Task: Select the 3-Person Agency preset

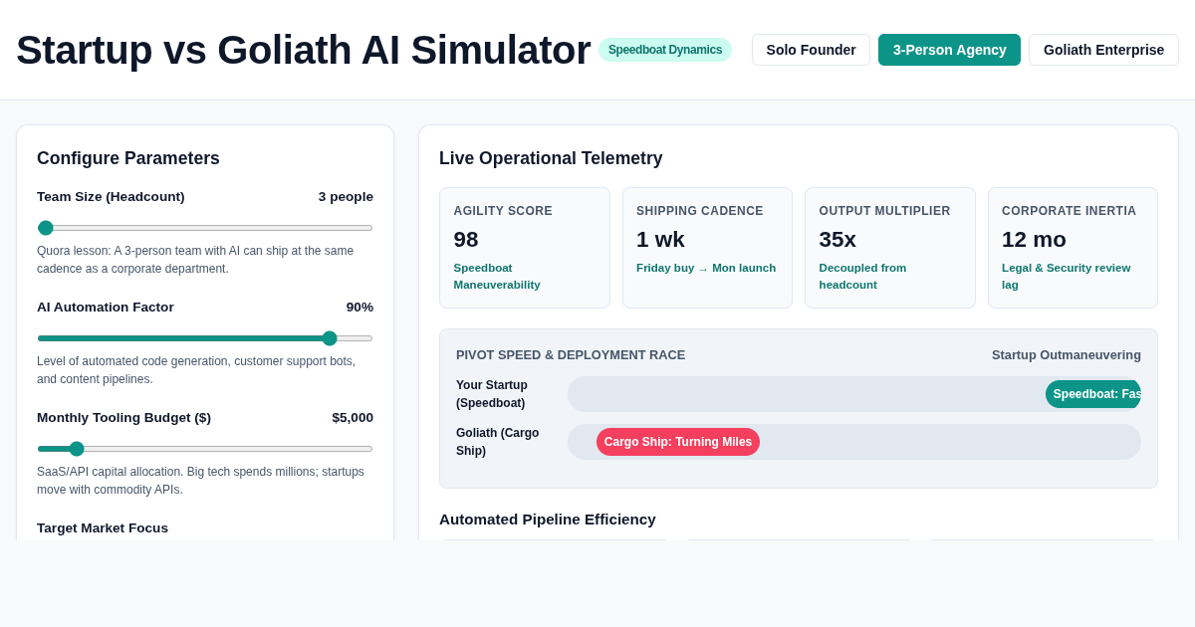Action: (x=949, y=50)
